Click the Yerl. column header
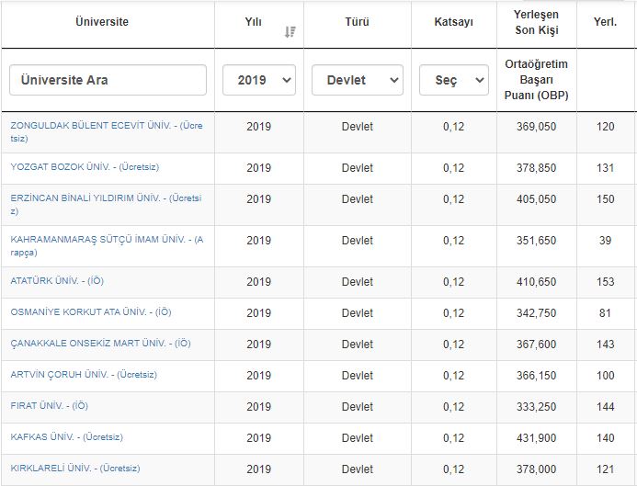Screen dimensions: 637x486 [606, 21]
